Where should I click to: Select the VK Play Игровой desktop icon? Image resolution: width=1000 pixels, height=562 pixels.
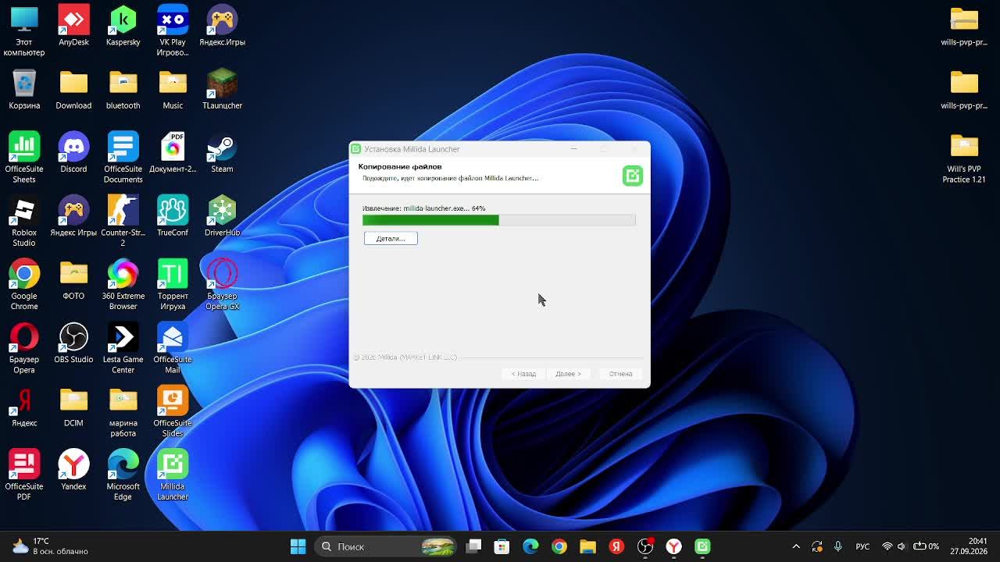click(x=173, y=31)
